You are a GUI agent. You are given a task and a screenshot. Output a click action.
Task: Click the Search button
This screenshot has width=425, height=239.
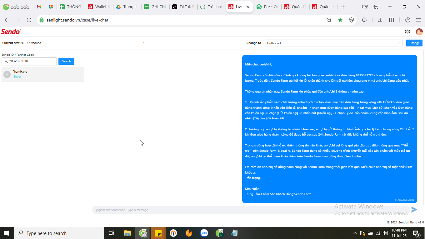(x=66, y=61)
